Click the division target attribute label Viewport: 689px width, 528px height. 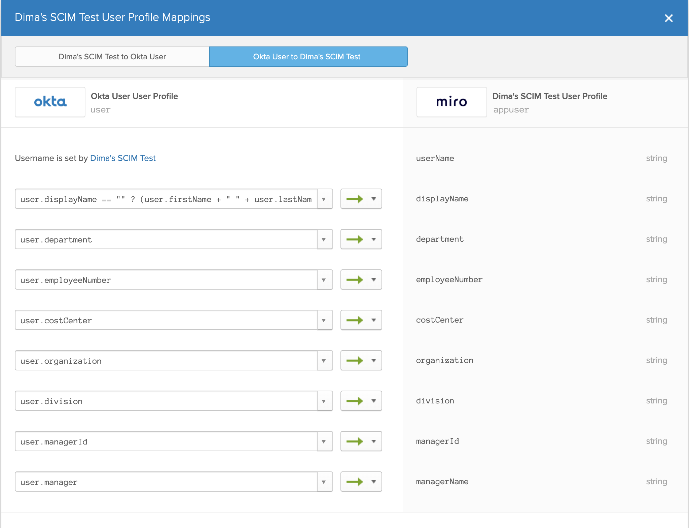(x=435, y=401)
